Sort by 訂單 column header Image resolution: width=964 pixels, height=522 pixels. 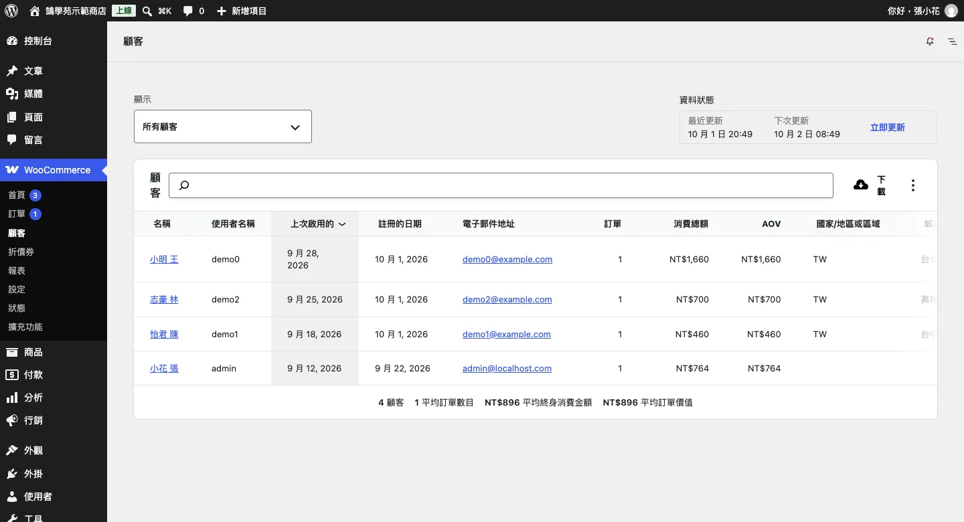(613, 224)
